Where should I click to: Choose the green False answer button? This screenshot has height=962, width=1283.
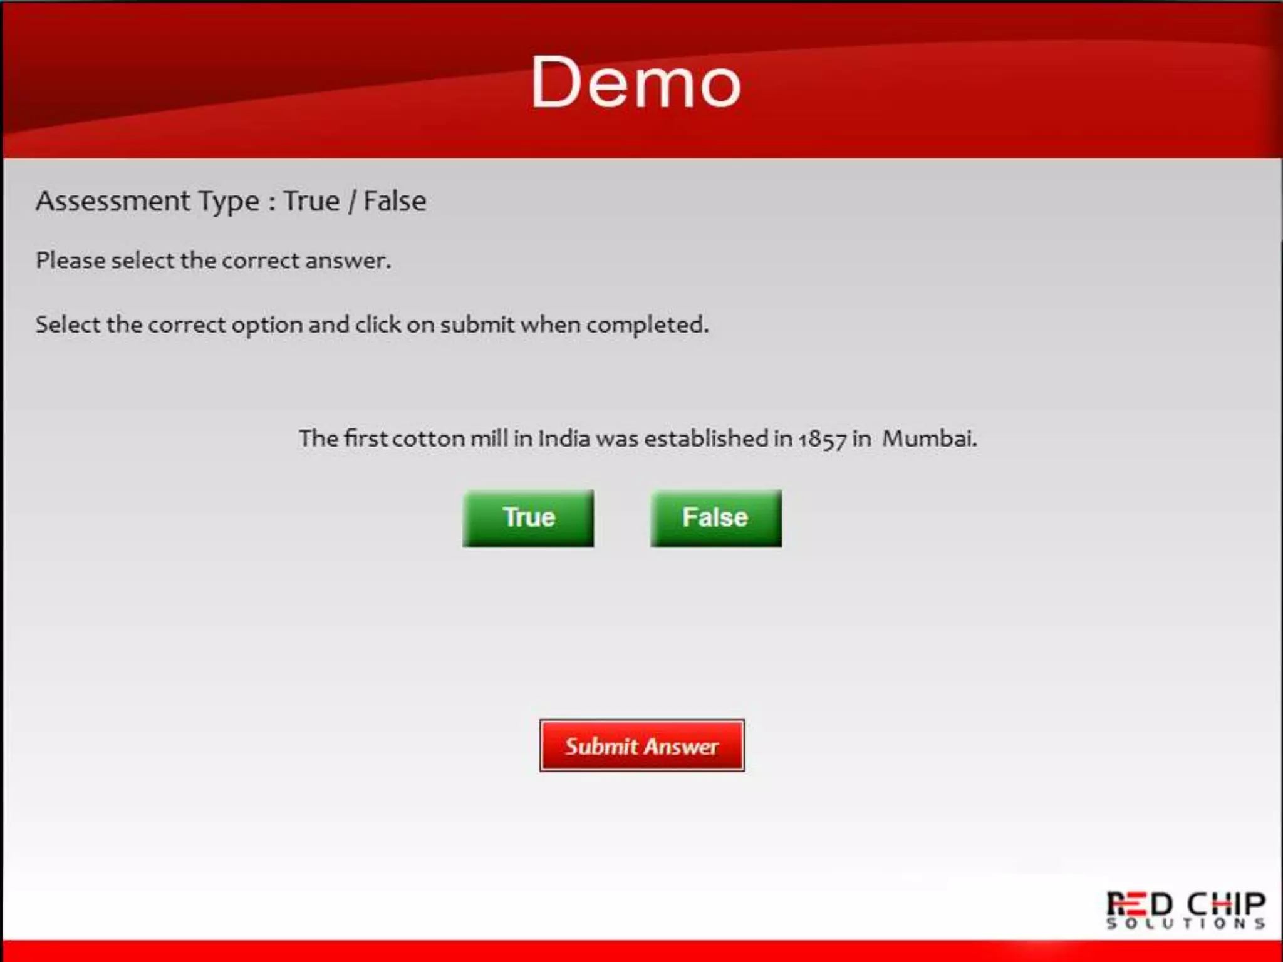coord(715,518)
